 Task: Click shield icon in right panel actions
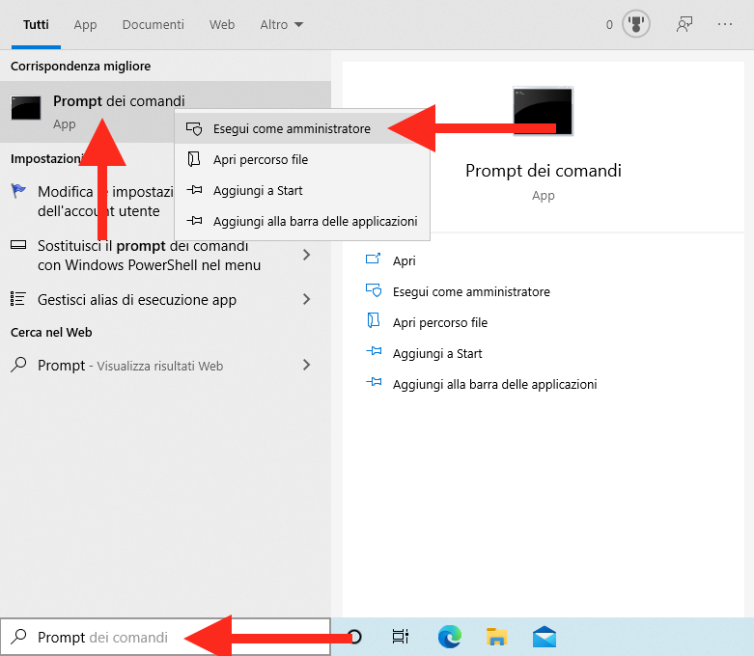pos(374,290)
